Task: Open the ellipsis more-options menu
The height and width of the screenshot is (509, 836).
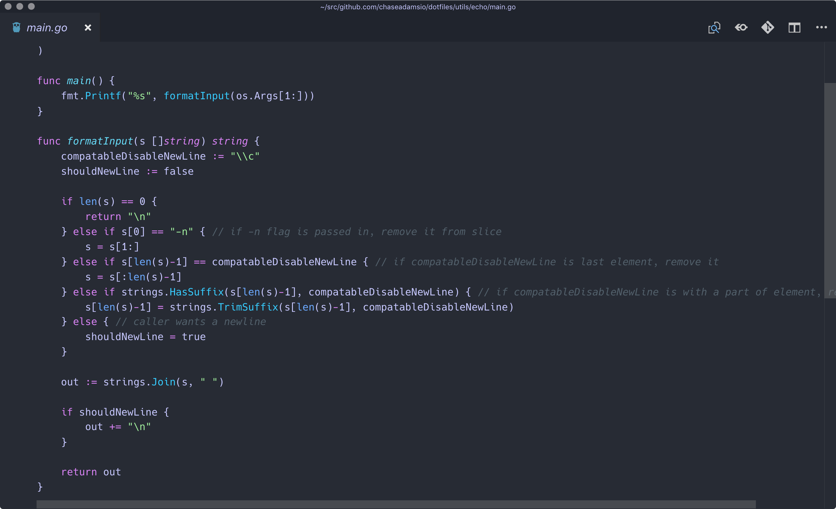Action: (821, 28)
